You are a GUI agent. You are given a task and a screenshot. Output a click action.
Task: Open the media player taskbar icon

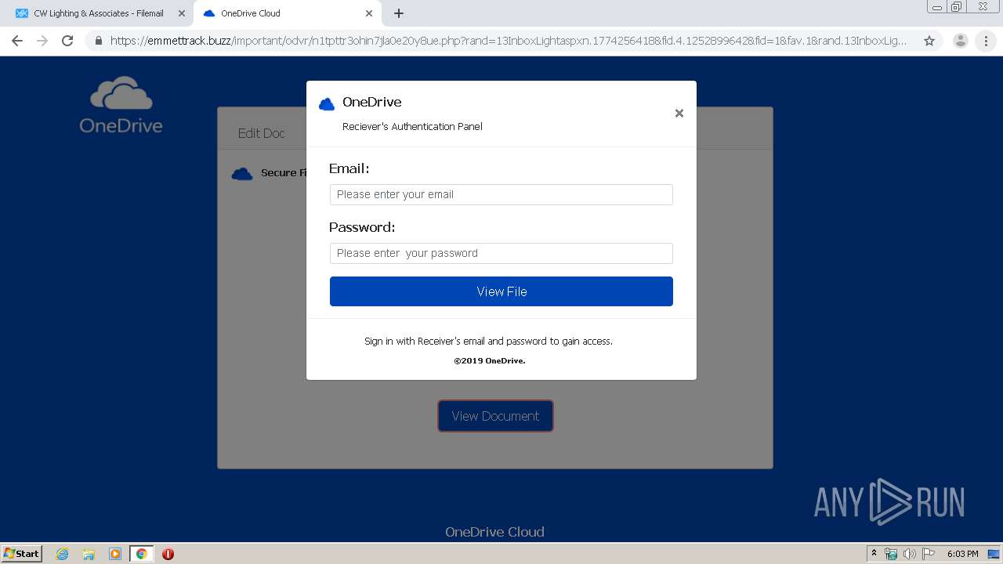tap(115, 554)
